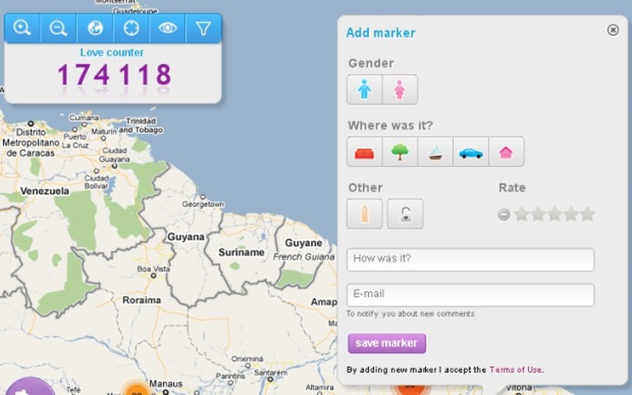The height and width of the screenshot is (395, 632).
Task: Toggle the padlock option under Other
Action: [x=405, y=214]
